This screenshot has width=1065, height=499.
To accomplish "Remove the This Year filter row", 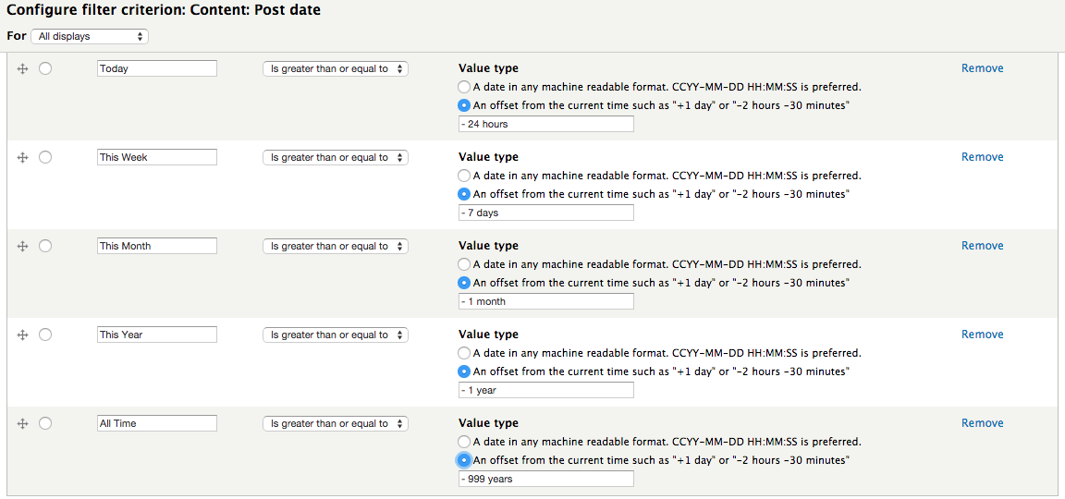I will (982, 335).
